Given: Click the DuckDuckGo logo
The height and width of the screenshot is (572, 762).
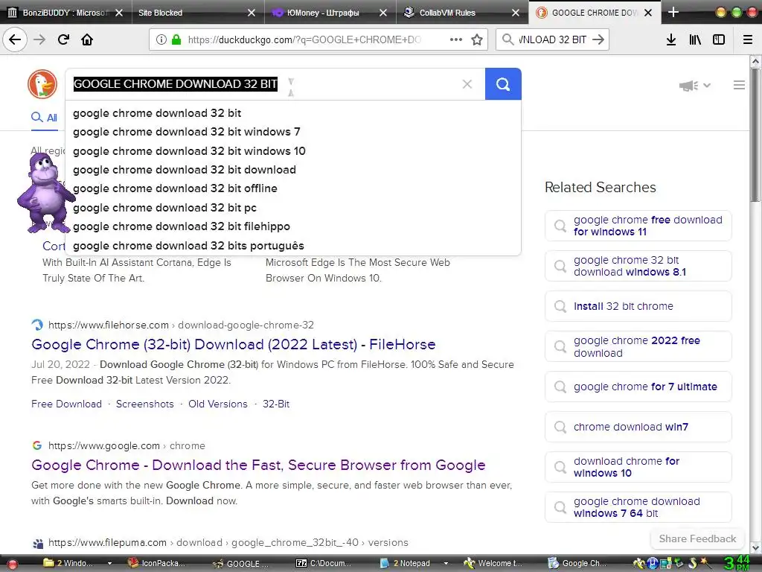Looking at the screenshot, I should coord(42,84).
